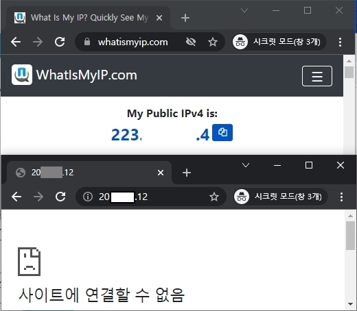Close the 20….12 tab

click(x=161, y=173)
